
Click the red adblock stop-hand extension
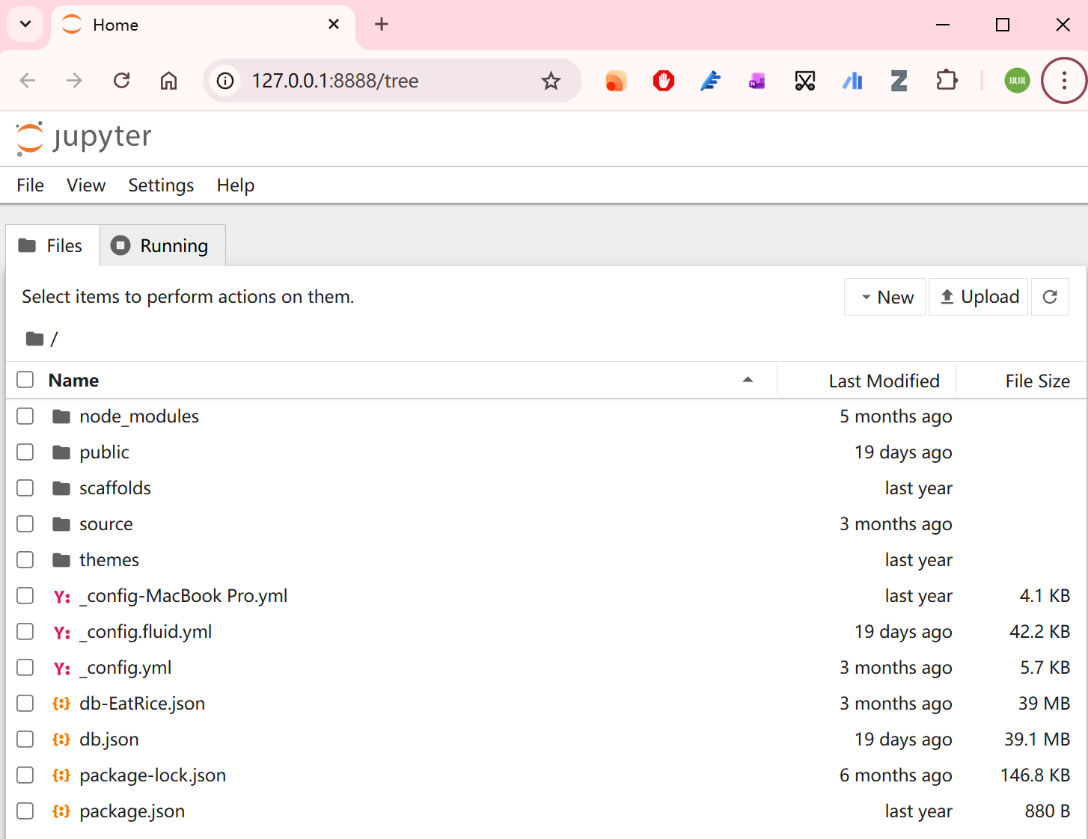point(663,81)
